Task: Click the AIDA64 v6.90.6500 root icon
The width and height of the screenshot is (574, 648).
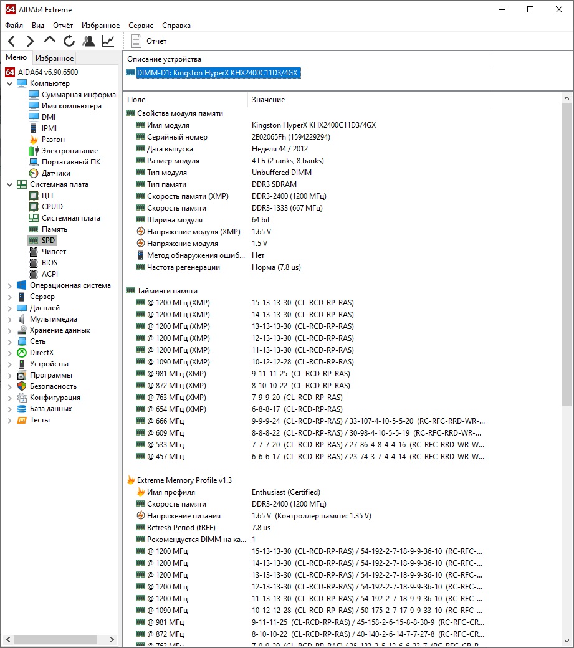Action: point(10,72)
